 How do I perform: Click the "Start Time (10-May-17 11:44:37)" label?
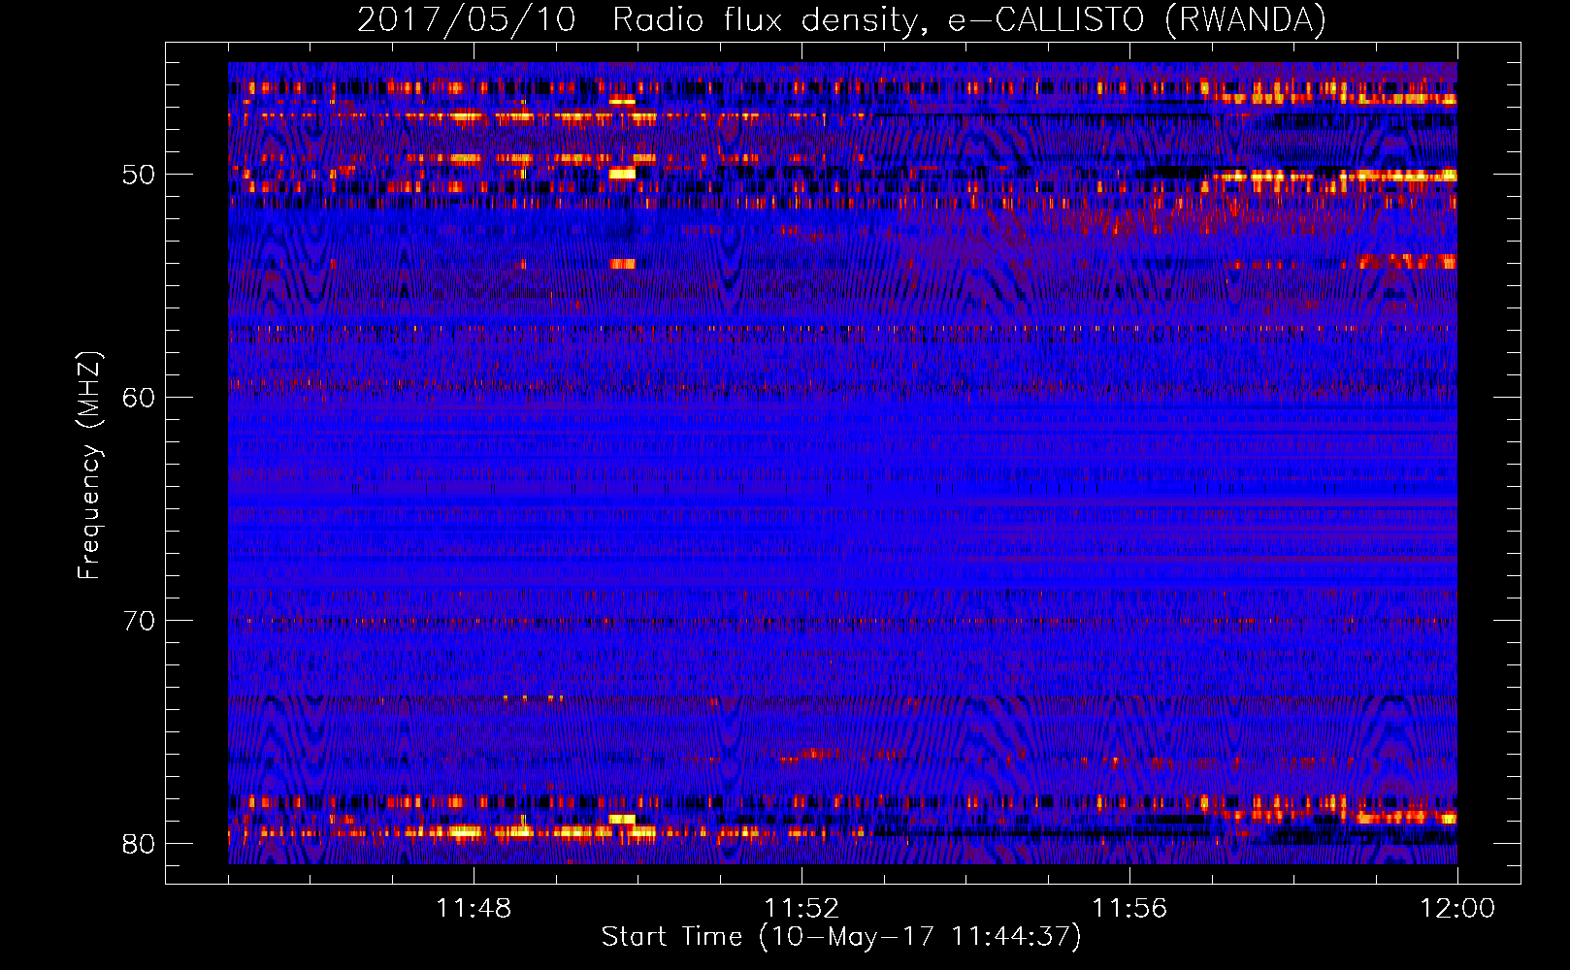coord(841,937)
